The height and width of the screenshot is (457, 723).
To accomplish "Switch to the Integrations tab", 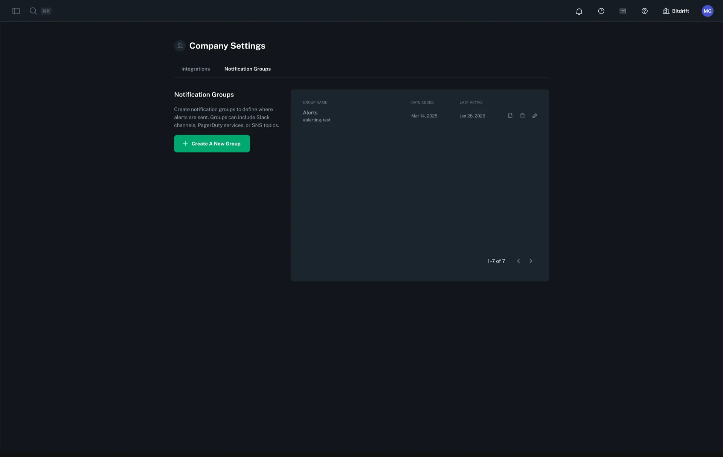I will (195, 69).
